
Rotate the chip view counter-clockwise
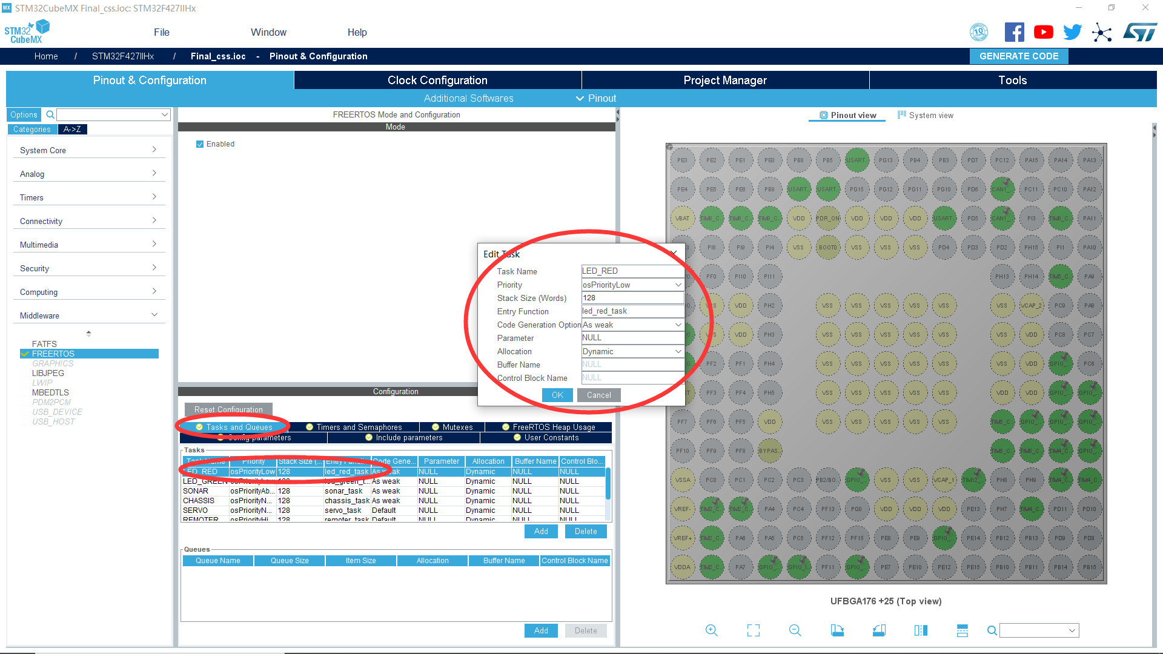coord(879,630)
